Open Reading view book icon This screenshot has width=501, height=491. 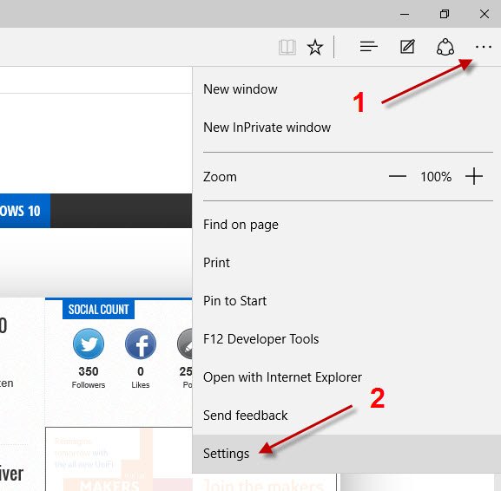click(x=287, y=47)
